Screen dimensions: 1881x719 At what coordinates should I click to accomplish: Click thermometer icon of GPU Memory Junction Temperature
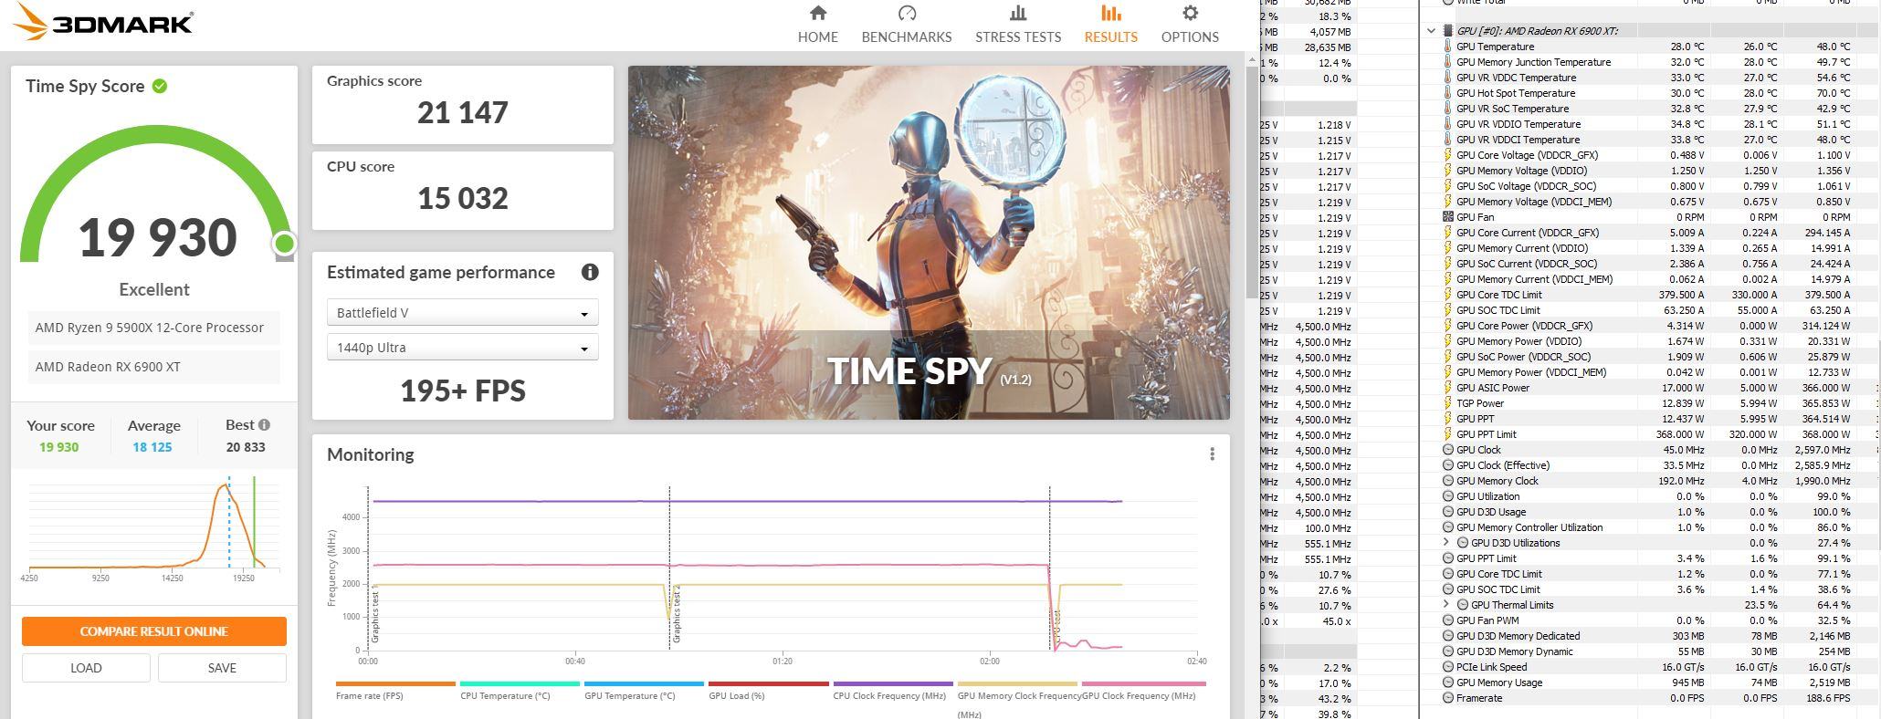coord(1447,62)
